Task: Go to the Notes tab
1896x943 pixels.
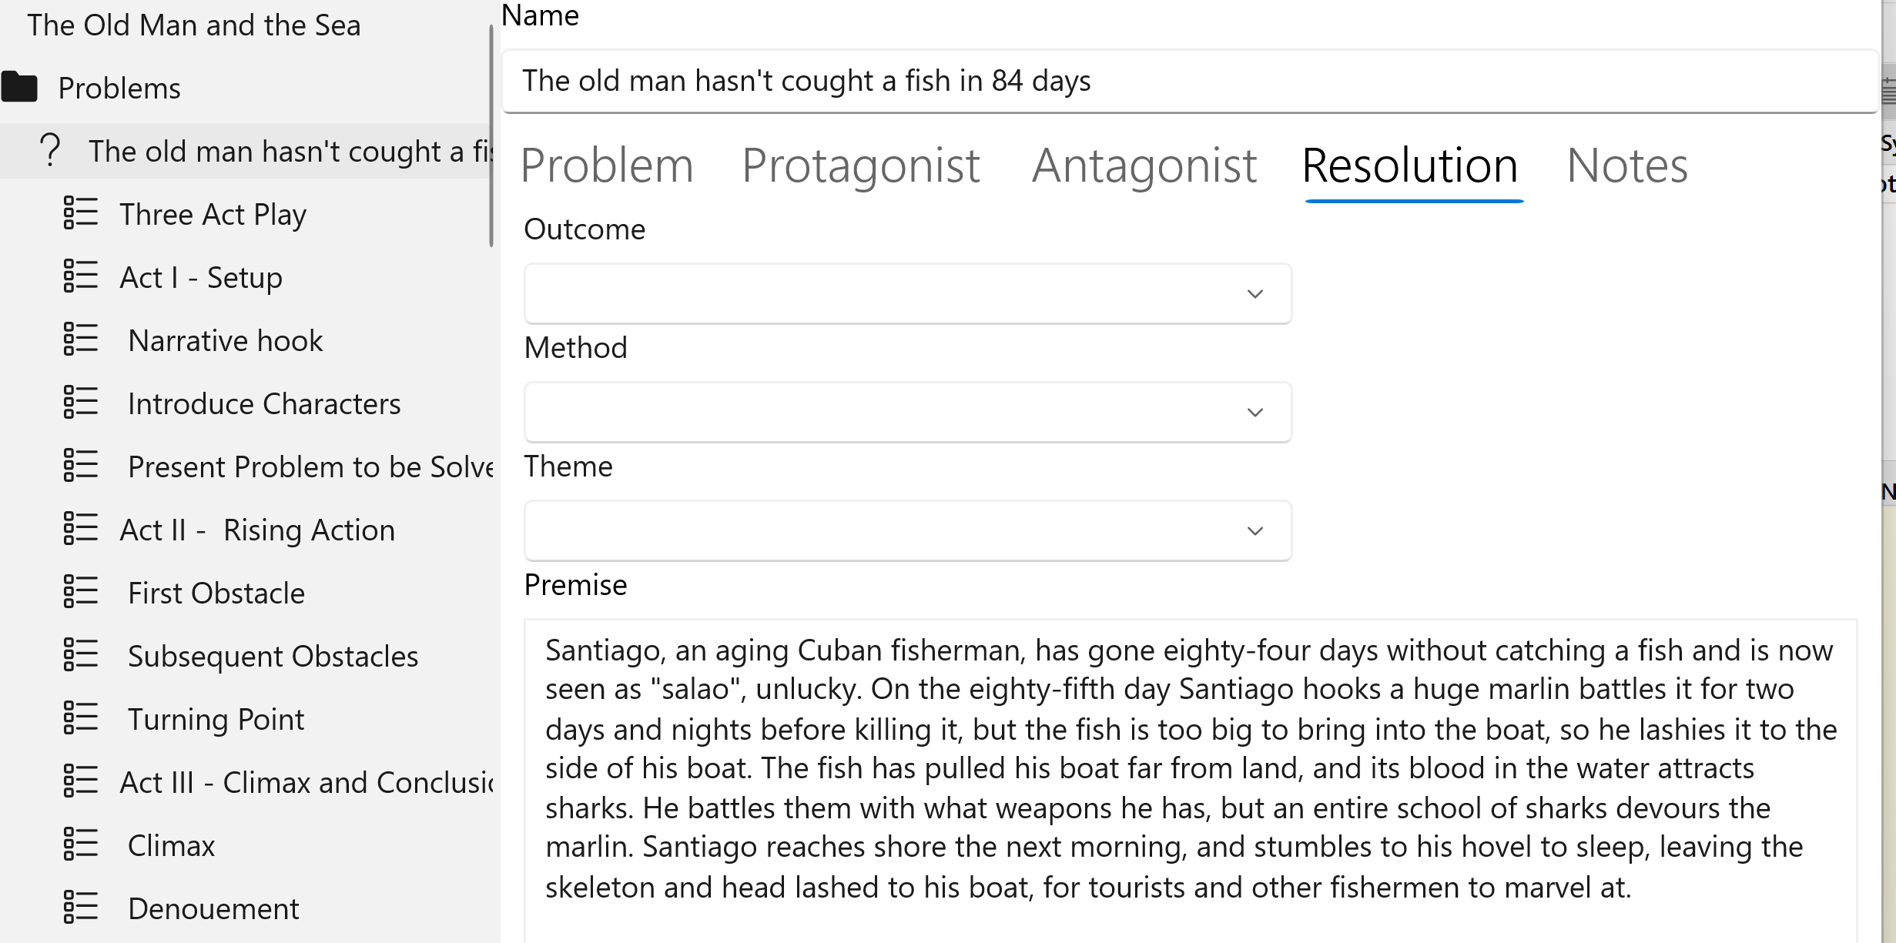Action: coord(1626,166)
